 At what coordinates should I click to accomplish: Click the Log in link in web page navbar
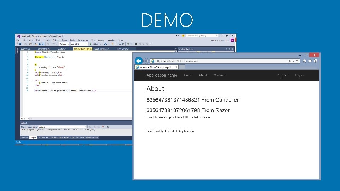point(299,75)
